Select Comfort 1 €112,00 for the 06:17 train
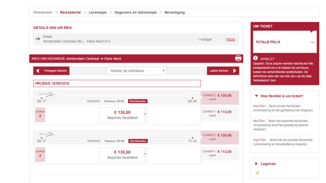The height and width of the screenshot is (183, 326). pos(220,113)
